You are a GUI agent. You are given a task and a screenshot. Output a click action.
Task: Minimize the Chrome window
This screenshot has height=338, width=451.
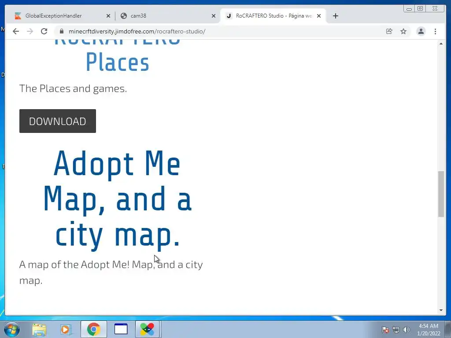pyautogui.click(x=409, y=9)
